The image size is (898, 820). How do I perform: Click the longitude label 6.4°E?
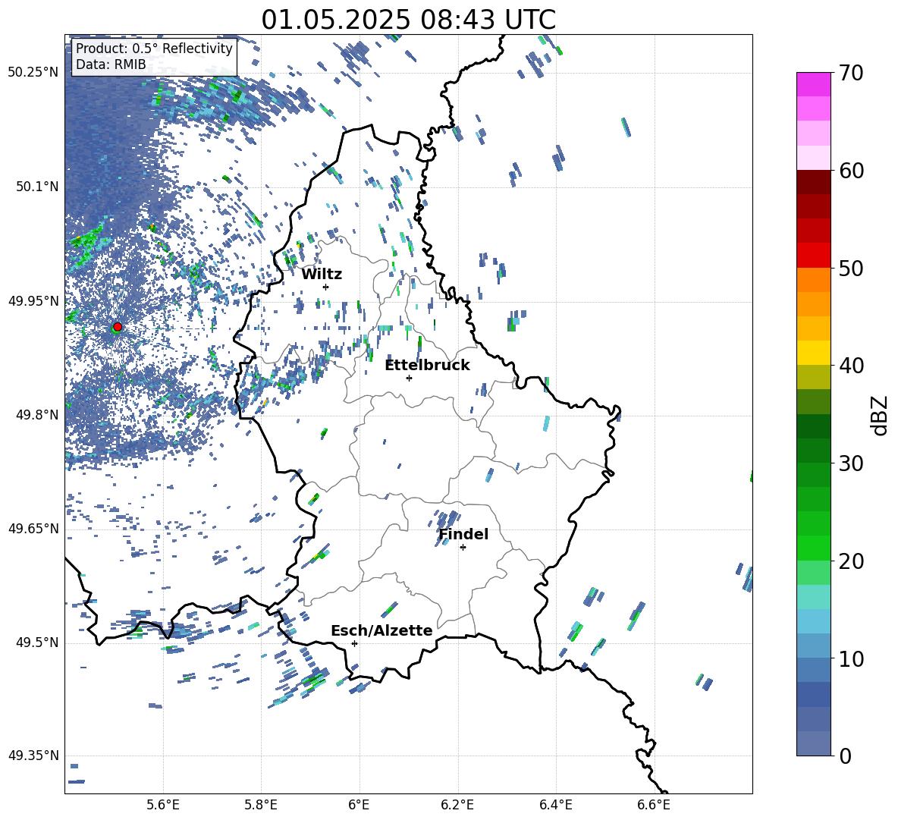point(555,805)
